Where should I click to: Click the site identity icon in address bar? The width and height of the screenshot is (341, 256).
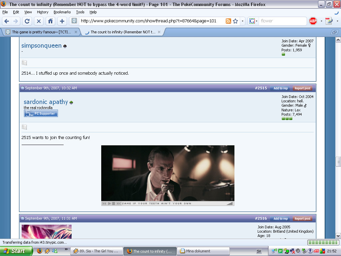pos(74,21)
